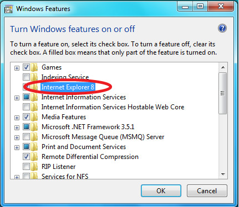The image size is (239, 207).
Task: Select Internet Information Services Hostable Web Core
Action: (x=113, y=107)
